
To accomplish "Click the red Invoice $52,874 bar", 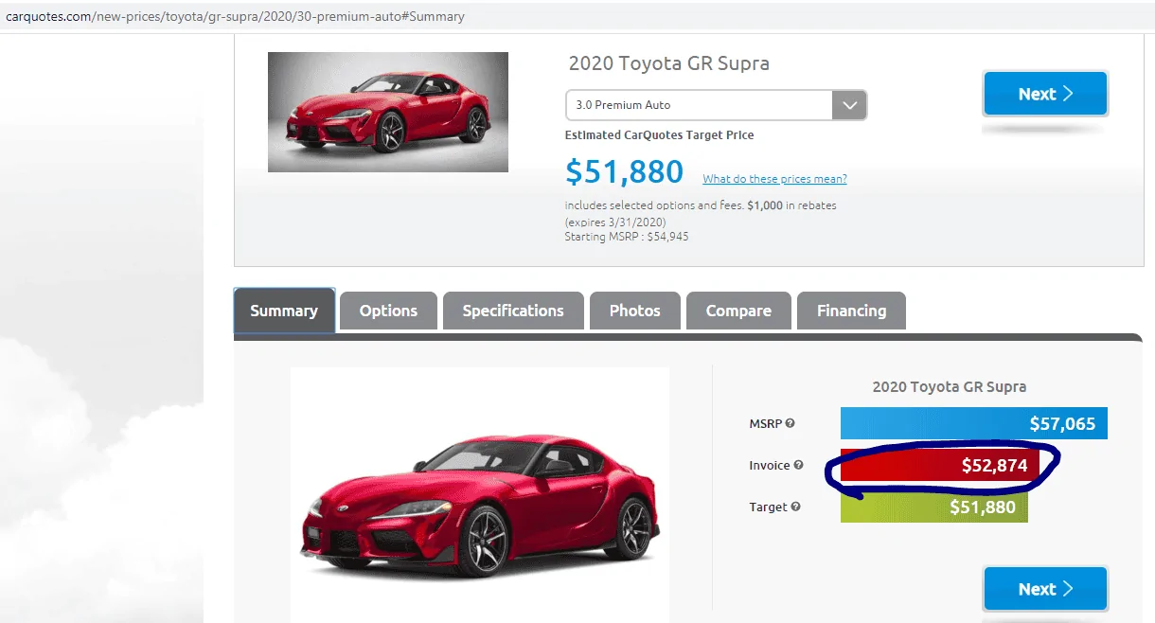I will (x=939, y=465).
